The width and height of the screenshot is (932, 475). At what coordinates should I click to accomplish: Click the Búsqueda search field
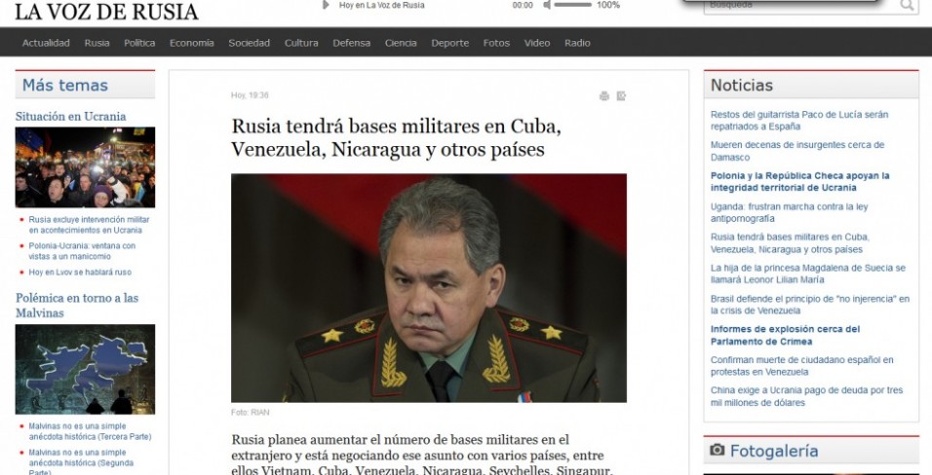[x=800, y=5]
